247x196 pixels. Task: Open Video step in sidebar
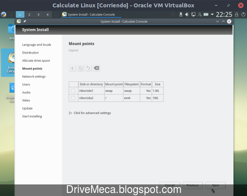click(26, 100)
